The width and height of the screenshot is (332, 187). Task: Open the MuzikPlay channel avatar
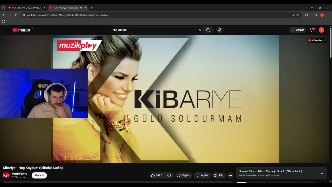(x=6, y=175)
